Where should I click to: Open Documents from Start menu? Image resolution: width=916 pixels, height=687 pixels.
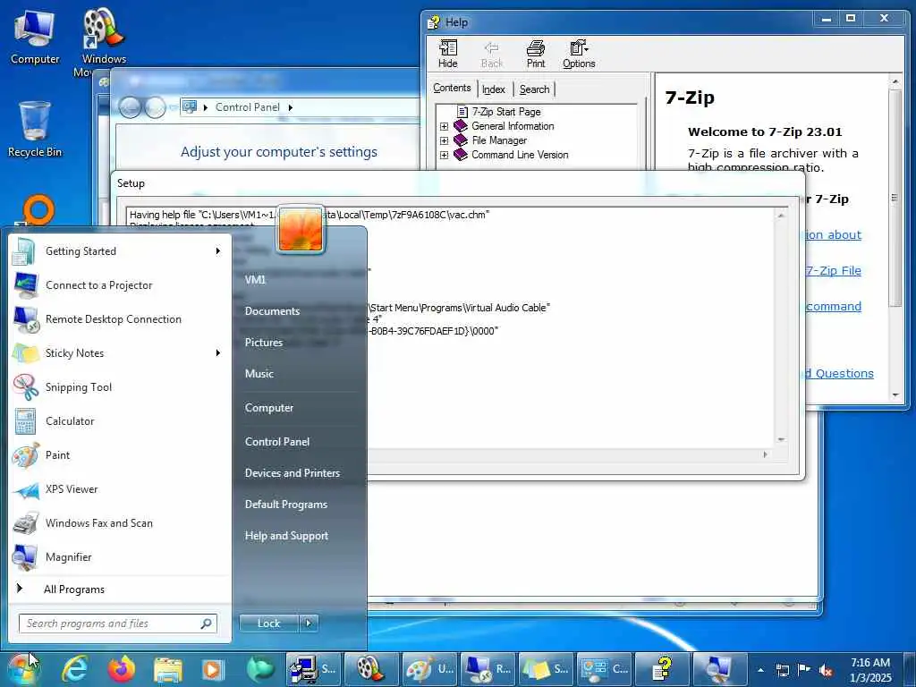tap(272, 311)
